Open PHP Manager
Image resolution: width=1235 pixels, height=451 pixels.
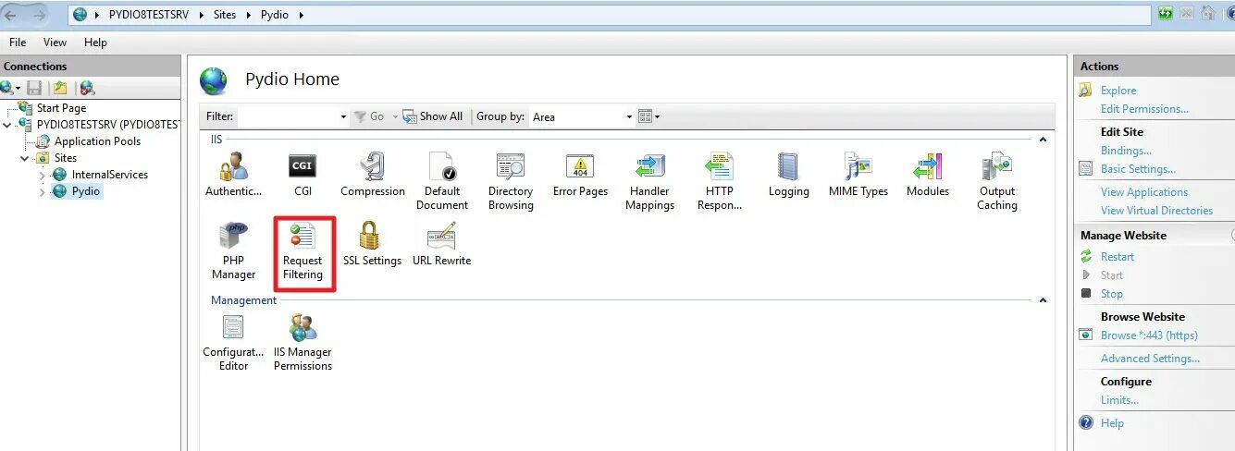[x=233, y=251]
